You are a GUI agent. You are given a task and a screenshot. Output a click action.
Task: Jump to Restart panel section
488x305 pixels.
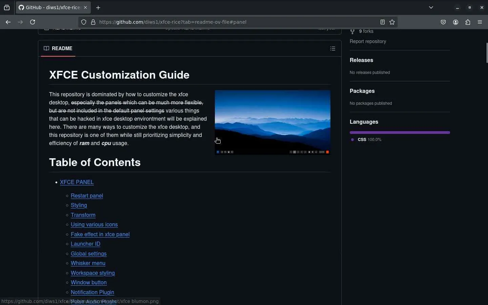87,196
